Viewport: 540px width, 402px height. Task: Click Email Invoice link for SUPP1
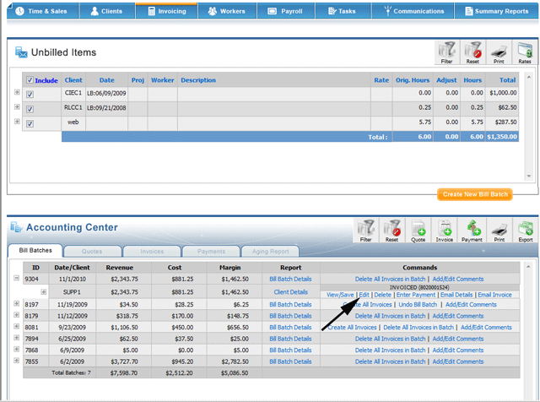pyautogui.click(x=494, y=295)
